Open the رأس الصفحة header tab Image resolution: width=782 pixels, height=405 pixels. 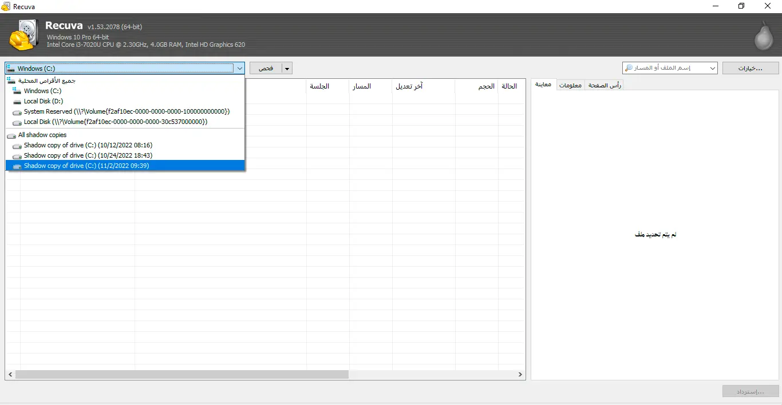605,85
